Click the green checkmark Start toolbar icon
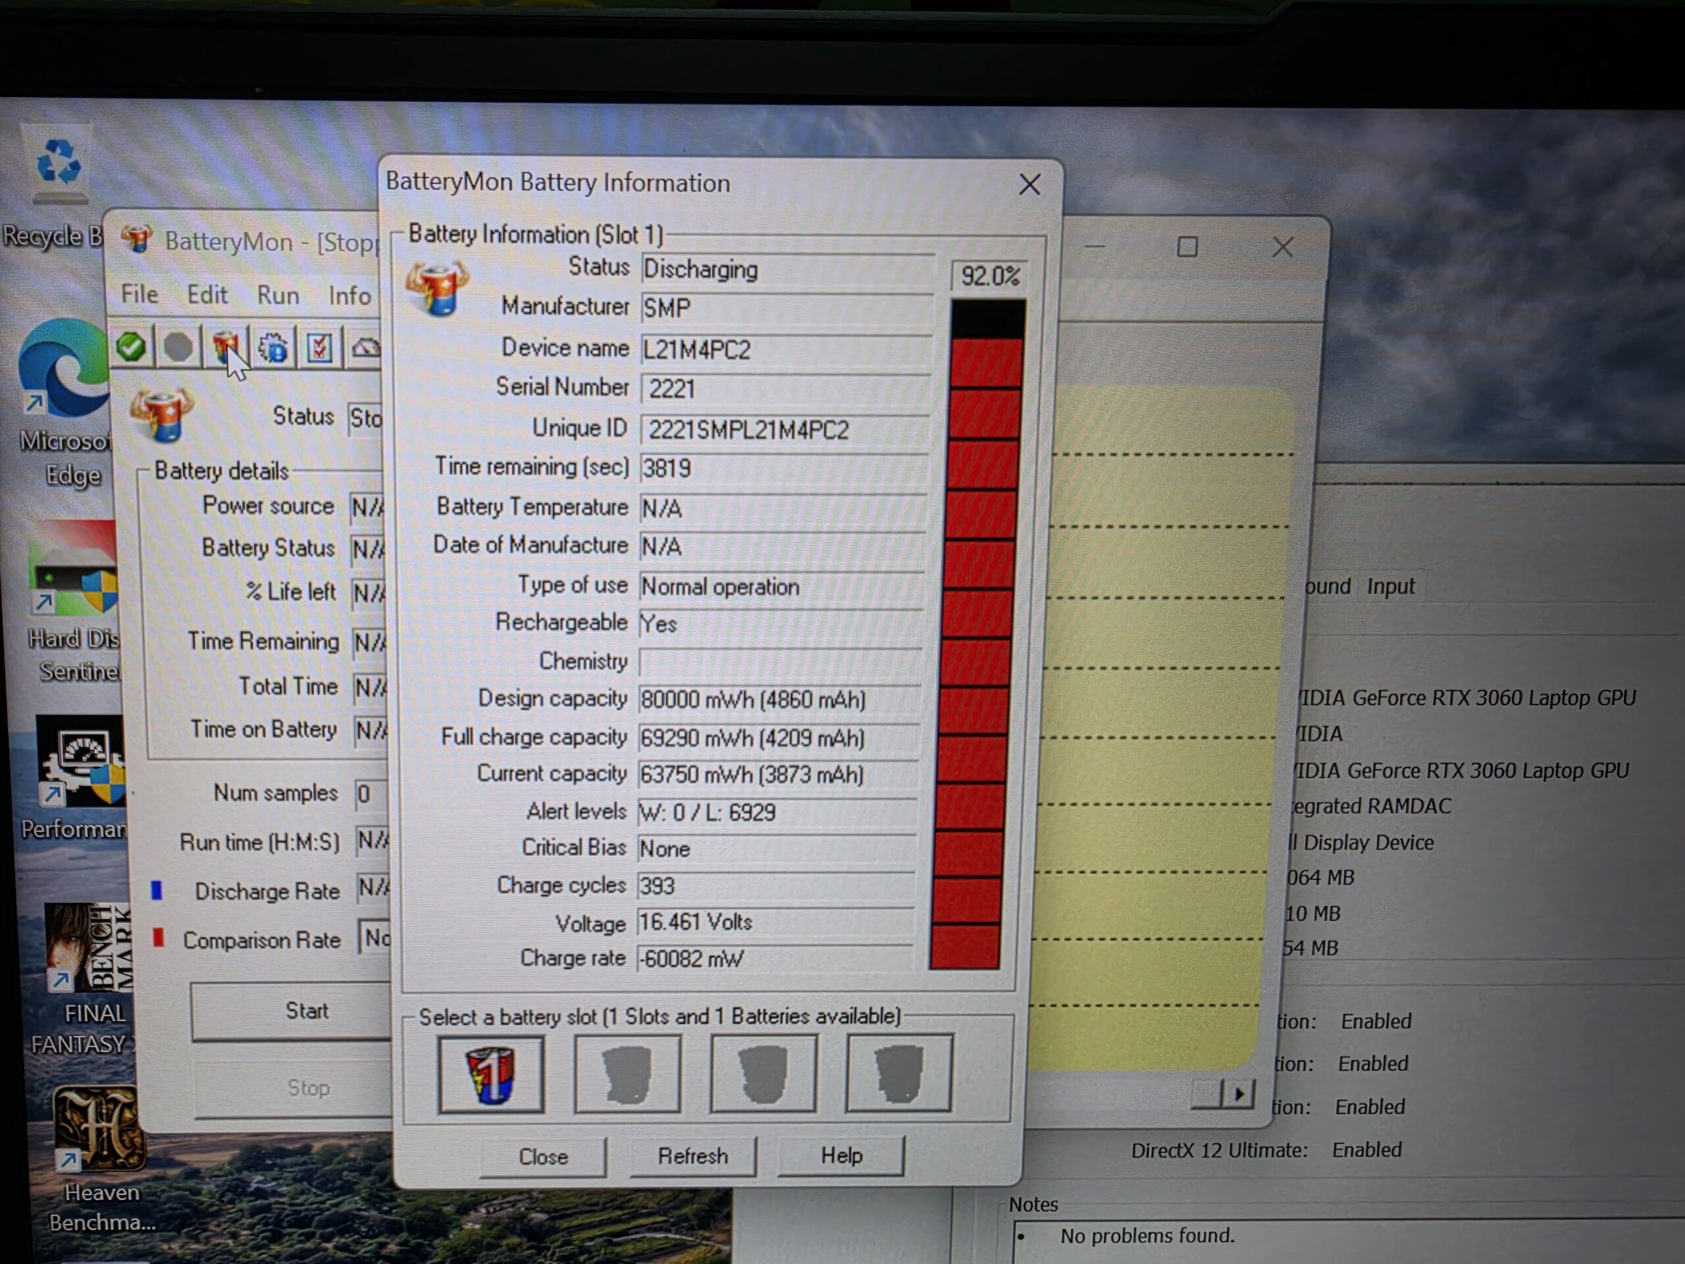This screenshot has width=1685, height=1264. [x=132, y=347]
